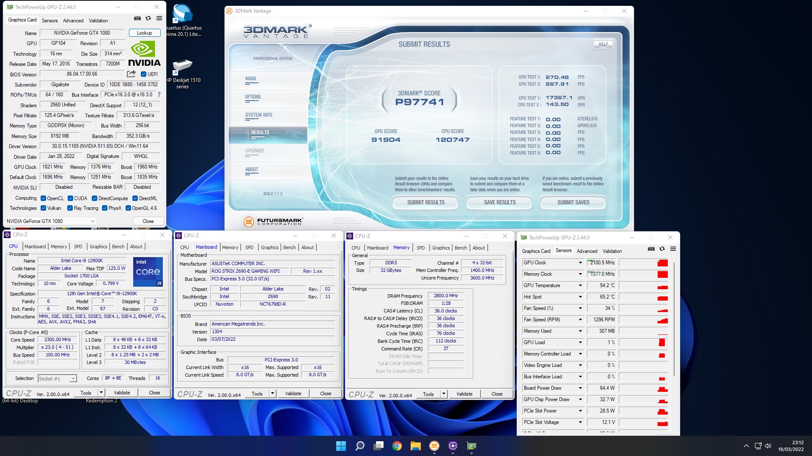This screenshot has width=812, height=456.
Task: Select SYSTEM INFO in 3DMark Vantage menu
Action: pyautogui.click(x=258, y=115)
